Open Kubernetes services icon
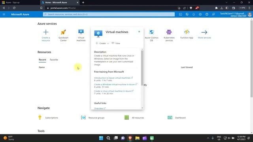Image resolution: width=253 pixels, height=142 pixels. click(169, 32)
